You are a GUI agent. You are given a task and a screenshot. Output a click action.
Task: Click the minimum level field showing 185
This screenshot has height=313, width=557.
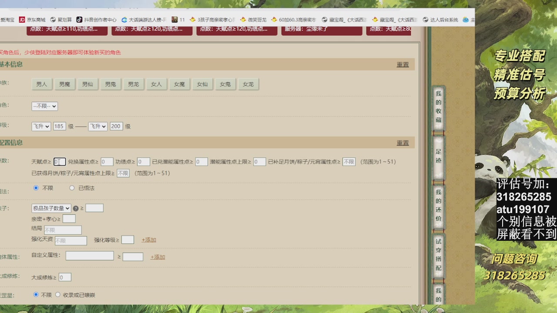[x=59, y=127]
